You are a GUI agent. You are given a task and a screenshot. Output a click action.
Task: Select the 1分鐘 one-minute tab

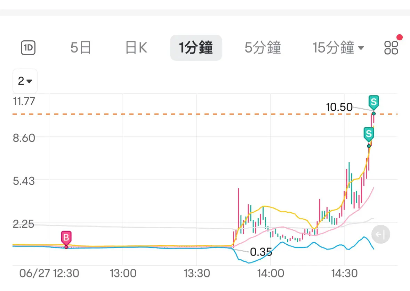[196, 48]
